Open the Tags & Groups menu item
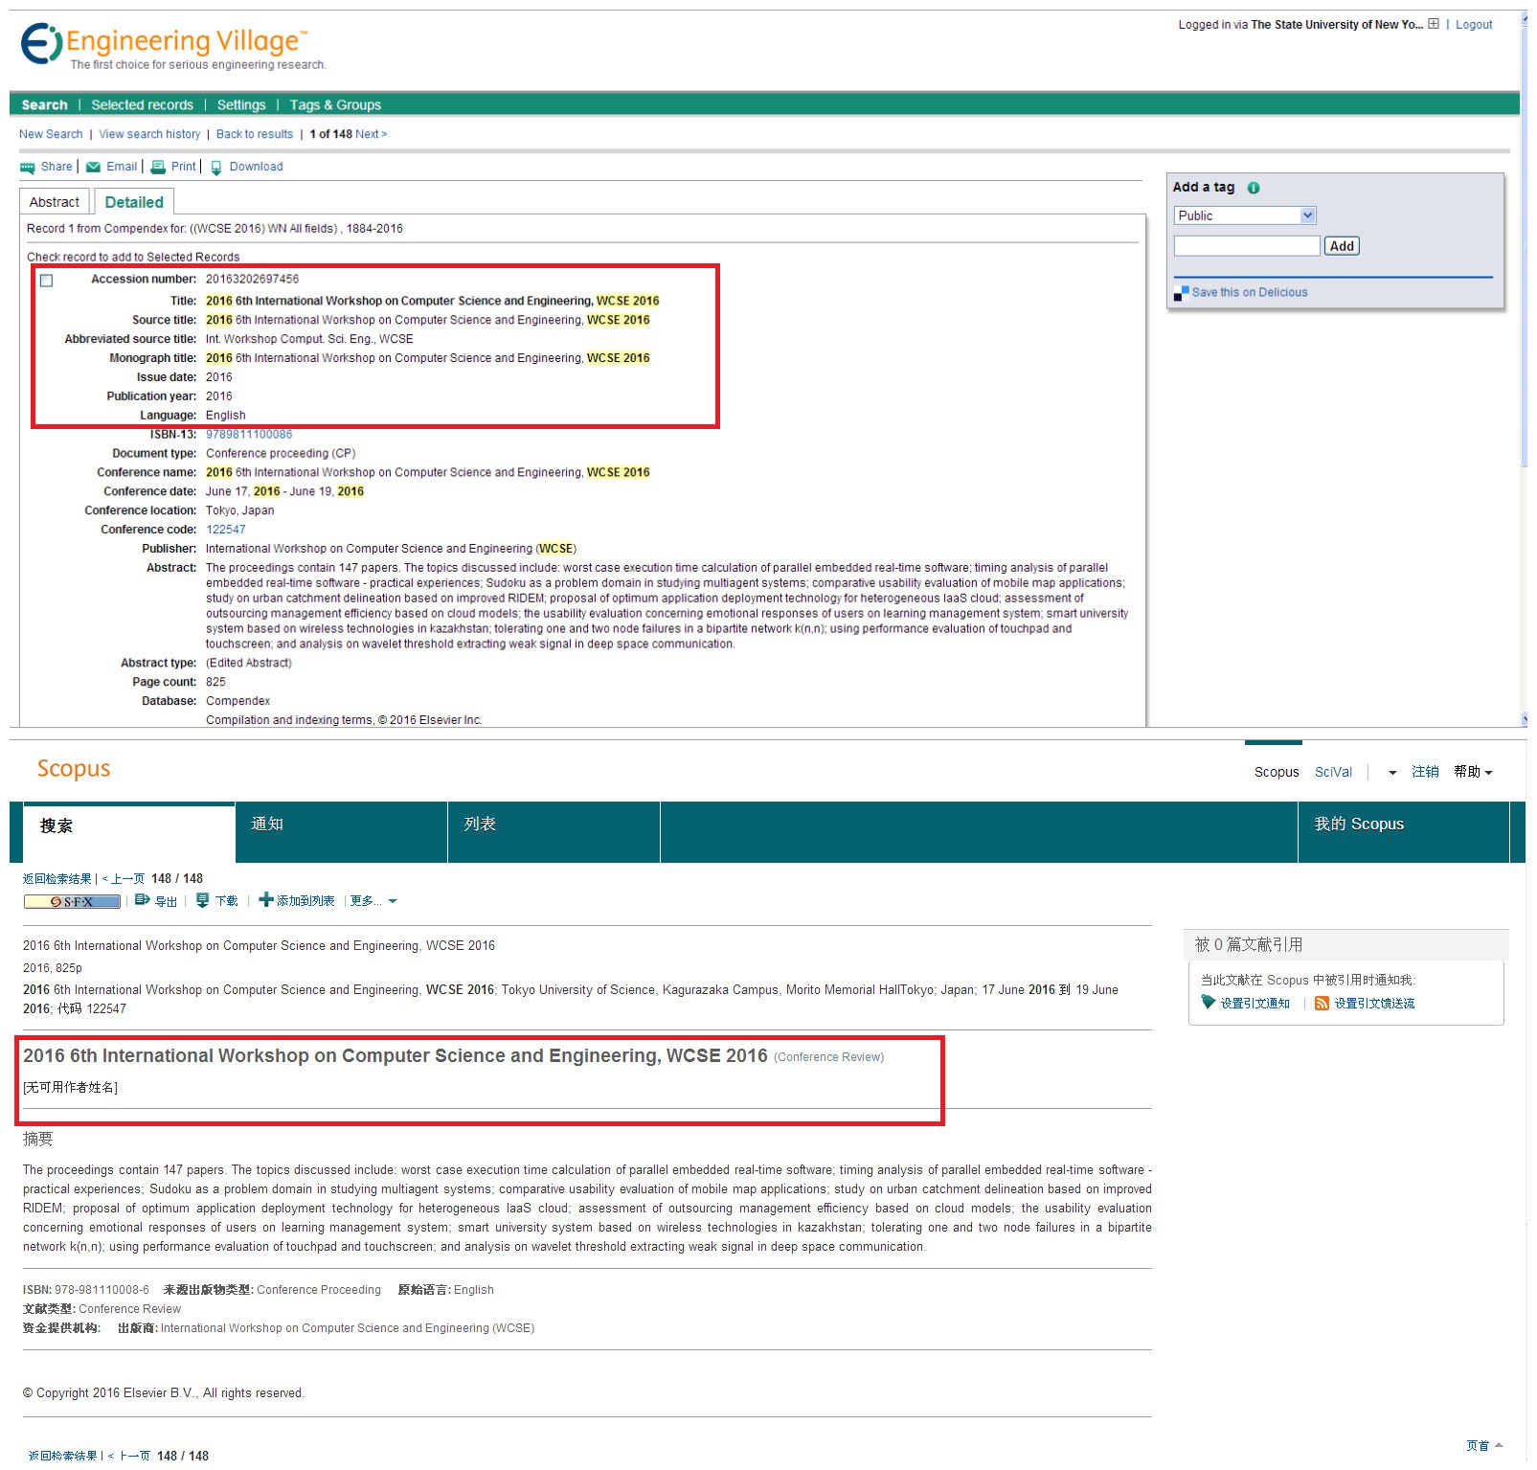 335,105
